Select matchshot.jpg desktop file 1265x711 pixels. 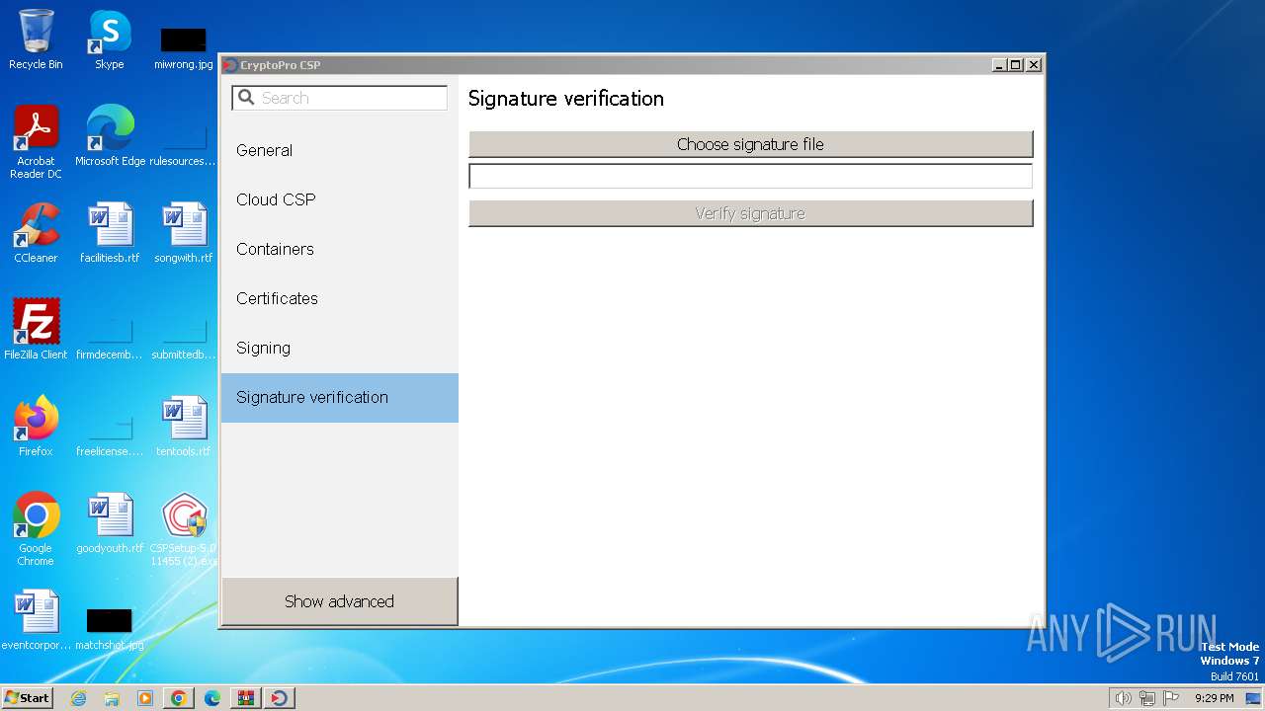(110, 628)
